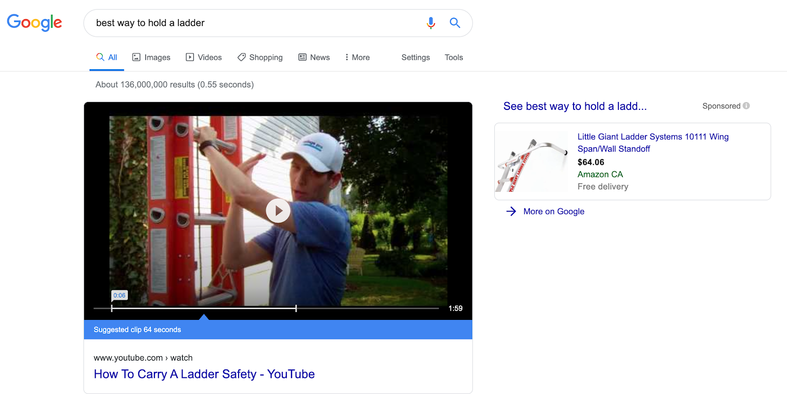Click the info icon next to Sponsored
The width and height of the screenshot is (787, 394).
point(747,105)
